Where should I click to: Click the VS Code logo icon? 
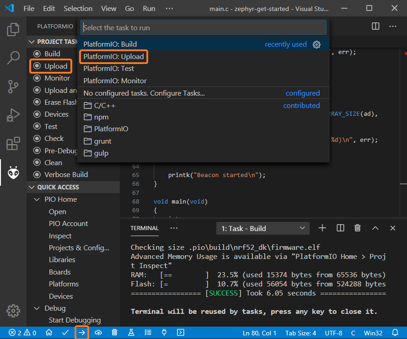click(x=10, y=8)
